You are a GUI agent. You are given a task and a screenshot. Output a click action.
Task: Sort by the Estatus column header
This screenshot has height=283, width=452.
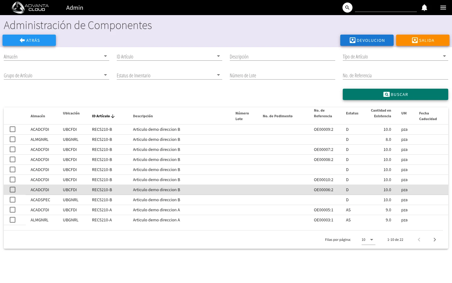(352, 114)
